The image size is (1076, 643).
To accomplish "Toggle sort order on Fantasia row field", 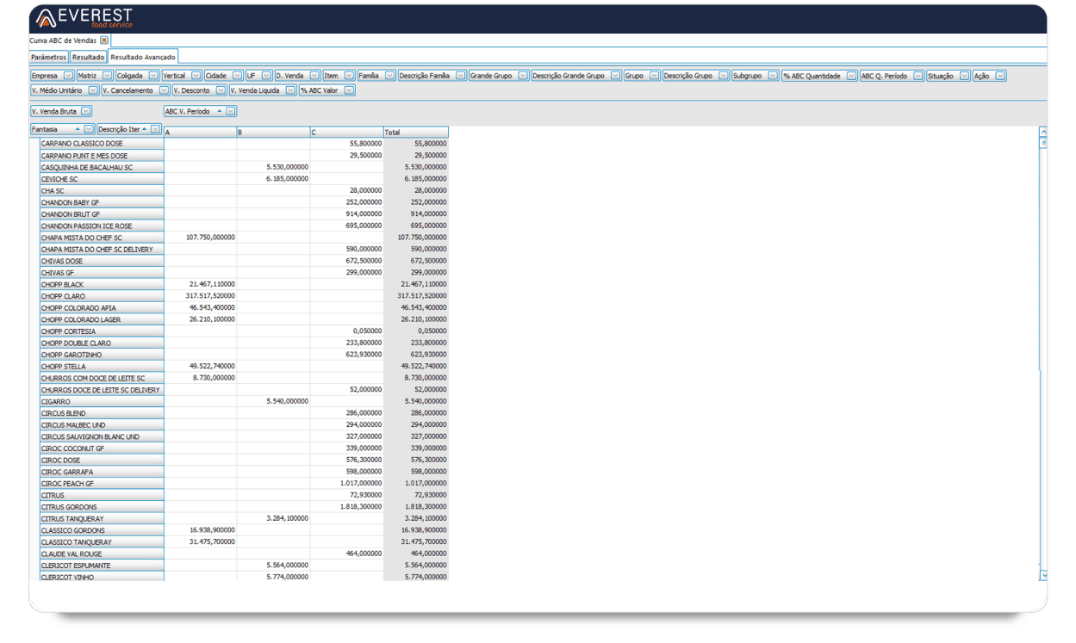I will (x=78, y=129).
